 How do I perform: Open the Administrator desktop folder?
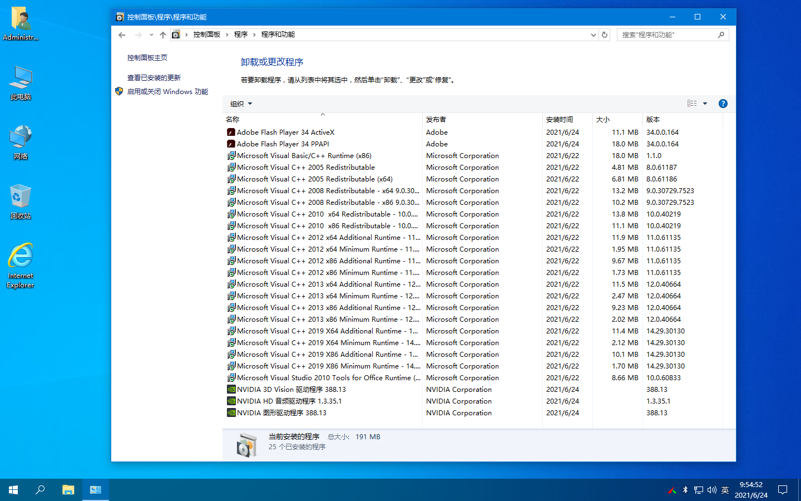point(21,24)
